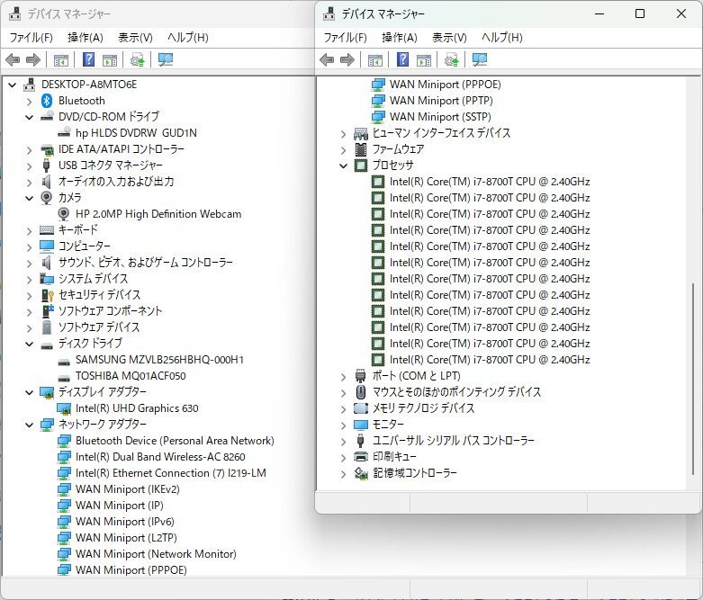Select the hp HLDS DVDRW GUD1N drive
The image size is (703, 600).
coord(136,133)
